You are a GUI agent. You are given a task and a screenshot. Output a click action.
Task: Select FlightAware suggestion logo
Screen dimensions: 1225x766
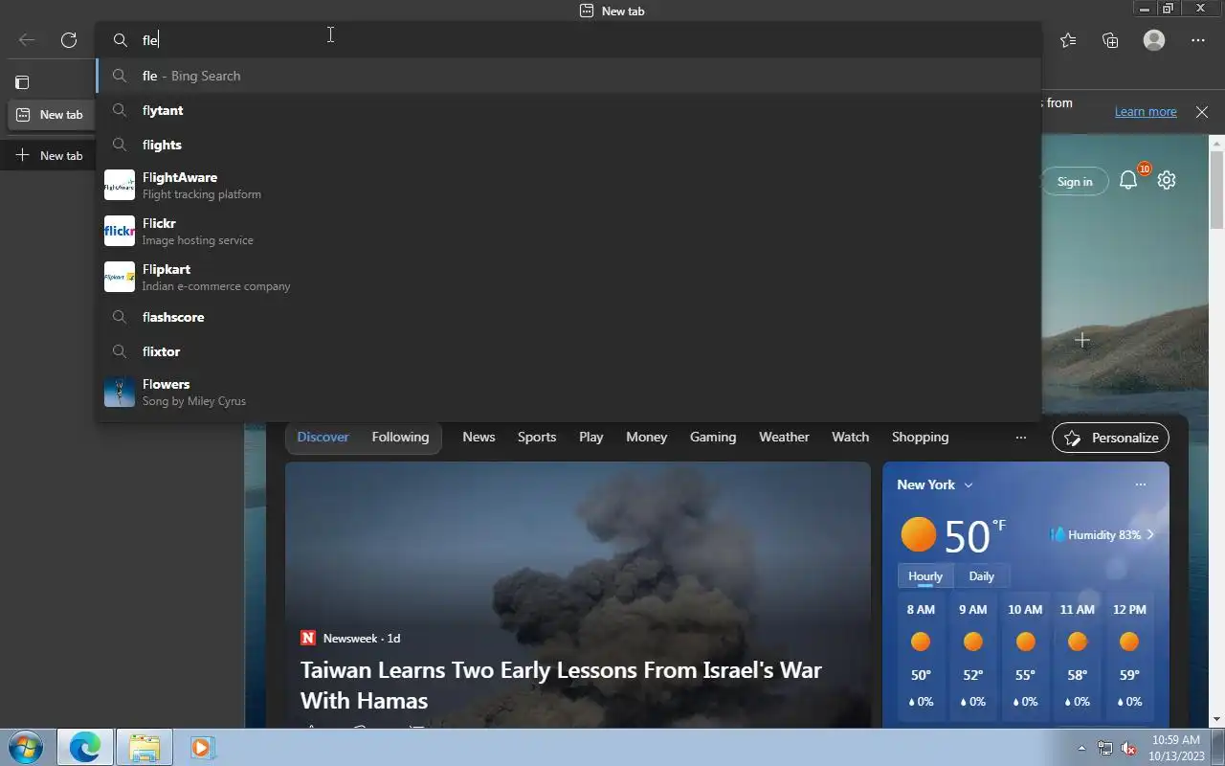point(120,185)
